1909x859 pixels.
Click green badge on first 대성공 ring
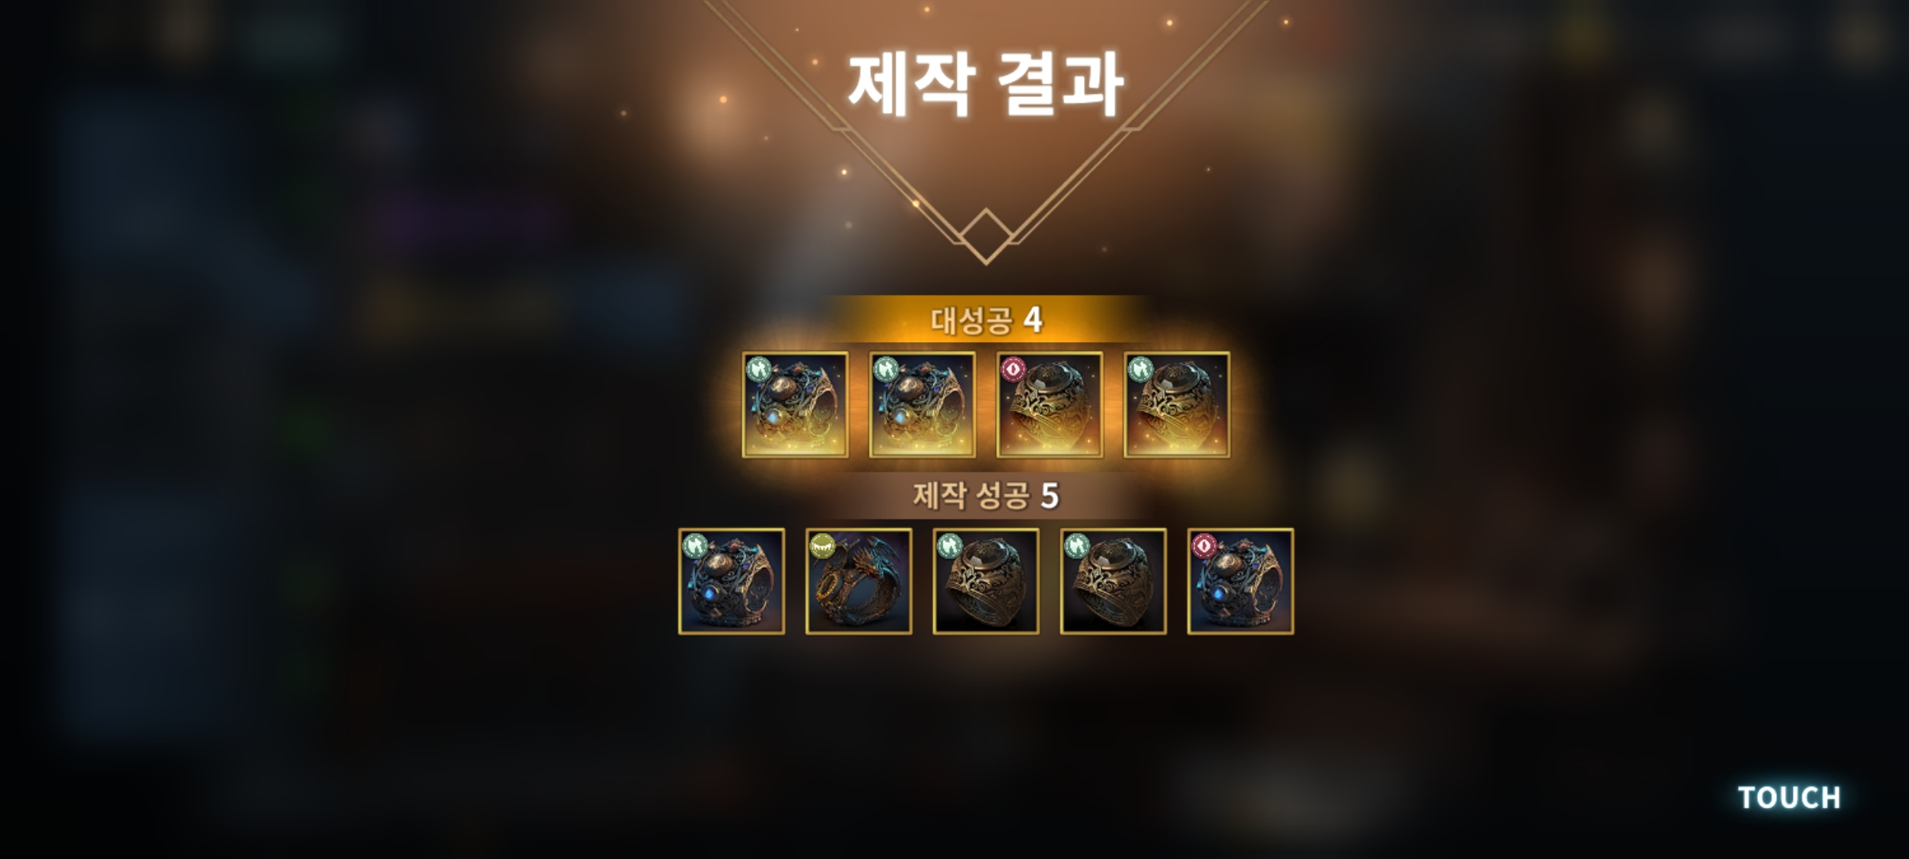click(758, 369)
